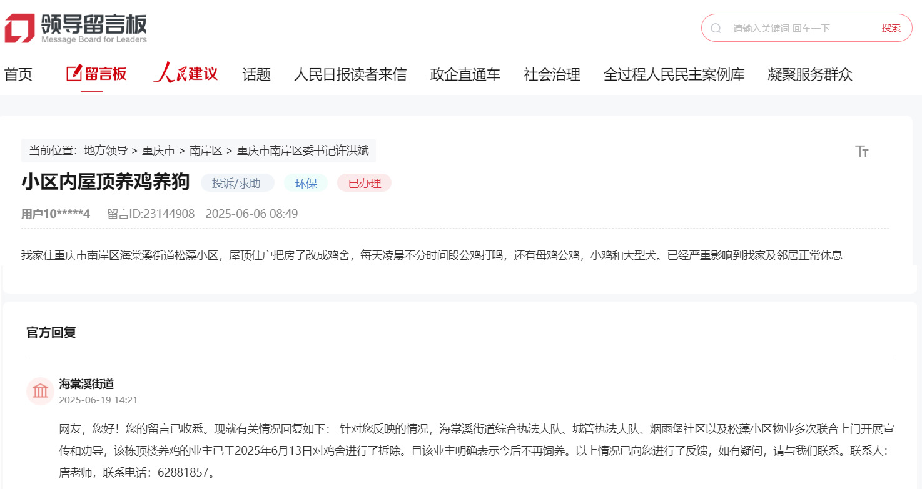Click the search magnifier icon

coord(715,27)
